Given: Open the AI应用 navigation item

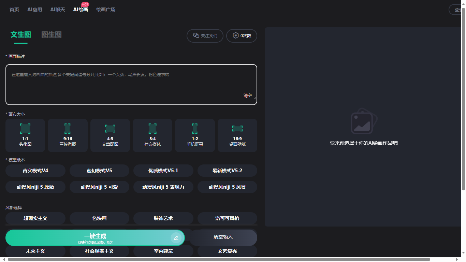Looking at the screenshot, I should (x=35, y=10).
